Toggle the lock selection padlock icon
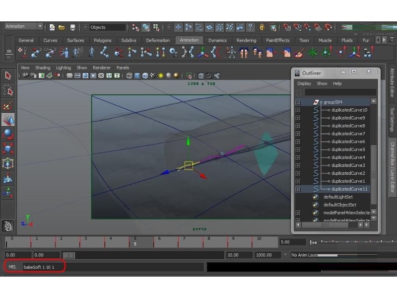 click(262, 27)
